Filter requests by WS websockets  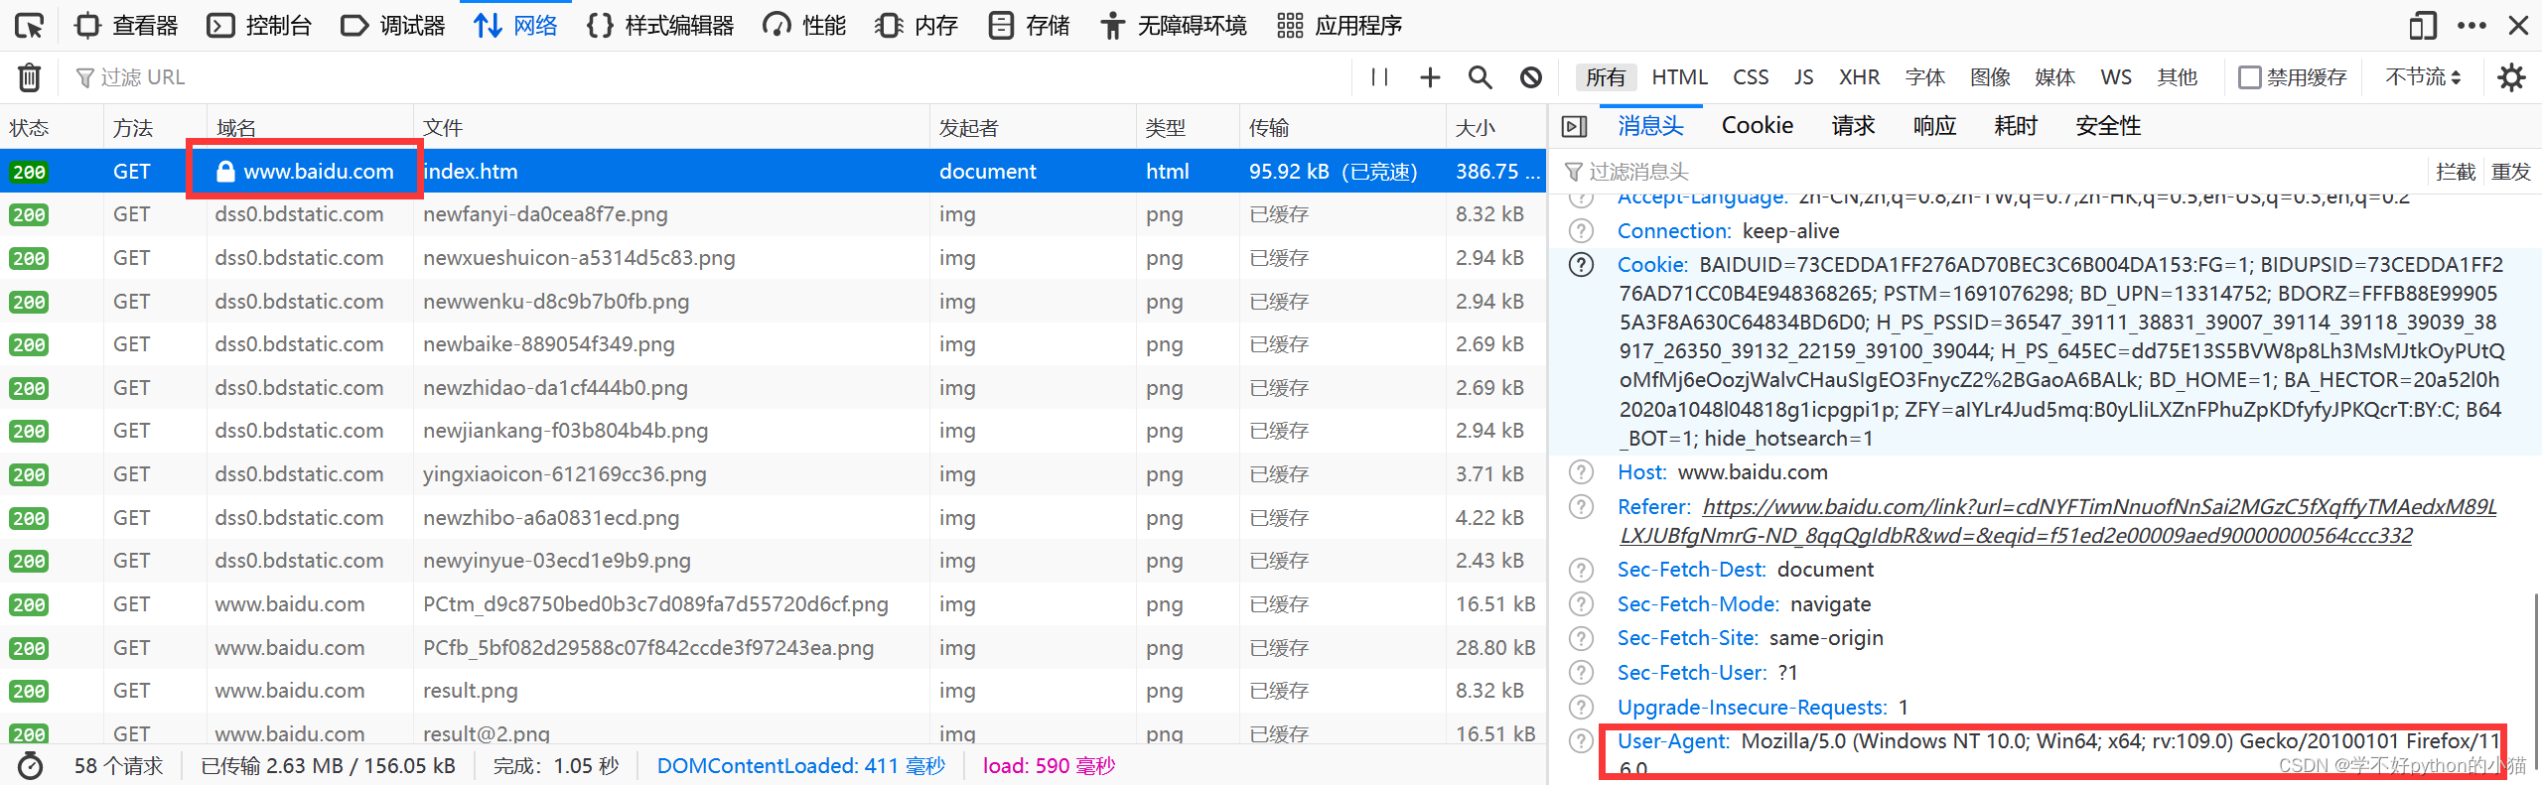2116,77
